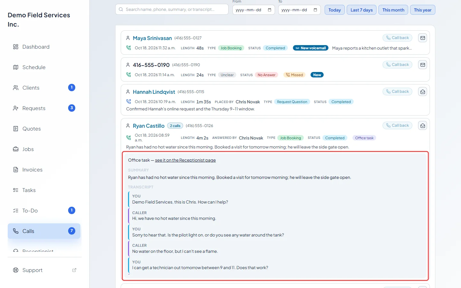Apply the This year filter
Viewport: 461px width, 288px height.
point(423,10)
